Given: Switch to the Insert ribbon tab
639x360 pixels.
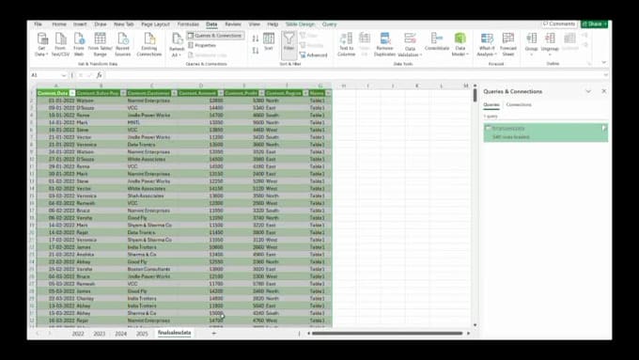Looking at the screenshot, I should tap(80, 24).
